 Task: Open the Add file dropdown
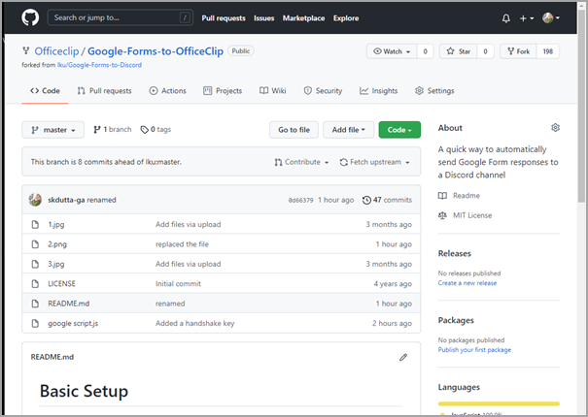point(348,130)
